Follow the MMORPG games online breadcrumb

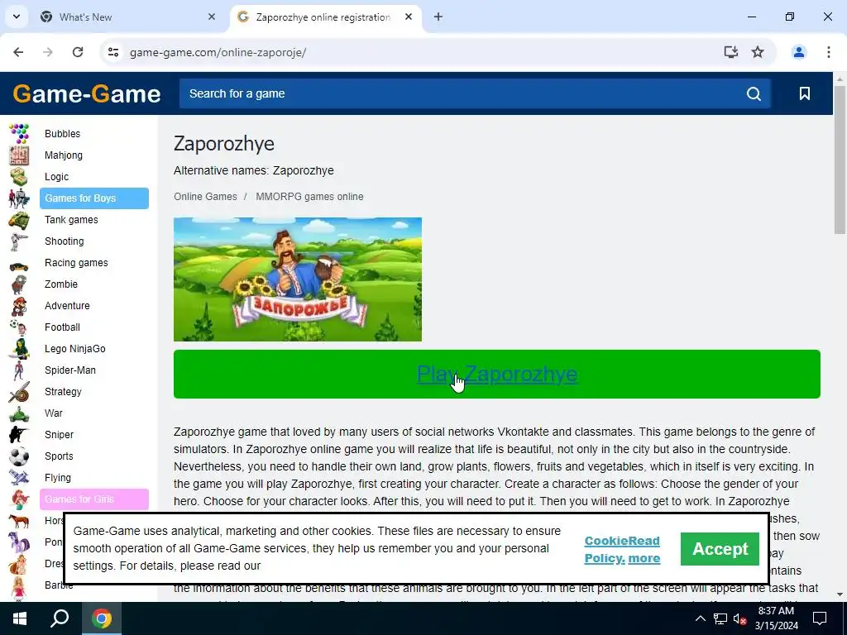[x=309, y=197]
